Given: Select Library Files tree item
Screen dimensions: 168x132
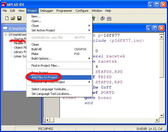Looking at the screenshot, I should coord(20,52).
